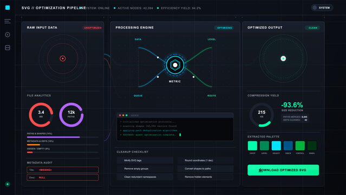This screenshot has height=195, width=346.
Task: Click the DEFS CLEANED stat row
Action: point(295,120)
